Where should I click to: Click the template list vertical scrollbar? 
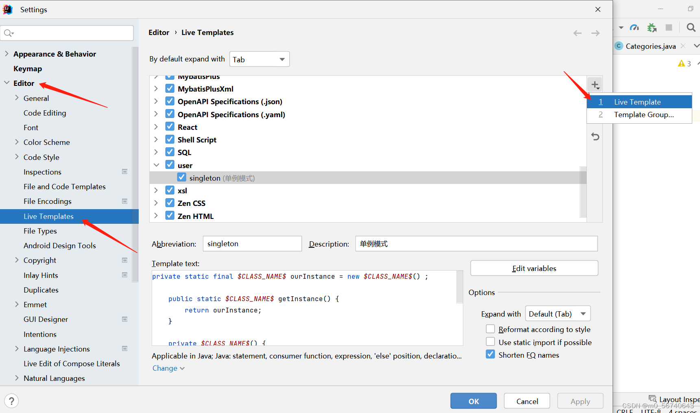tap(583, 191)
